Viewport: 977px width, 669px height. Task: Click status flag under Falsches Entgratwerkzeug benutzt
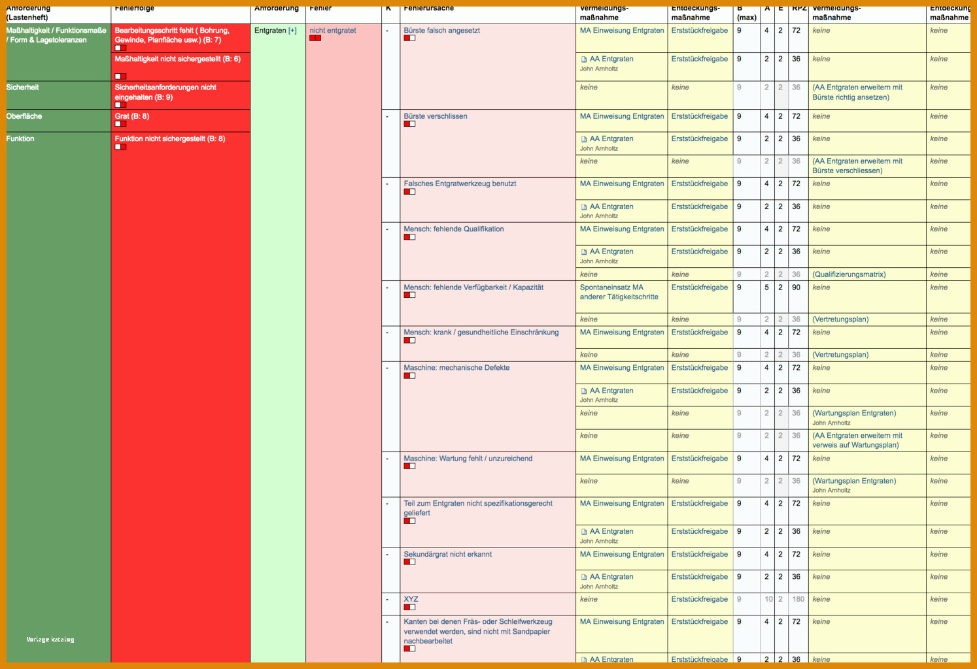coord(409,192)
